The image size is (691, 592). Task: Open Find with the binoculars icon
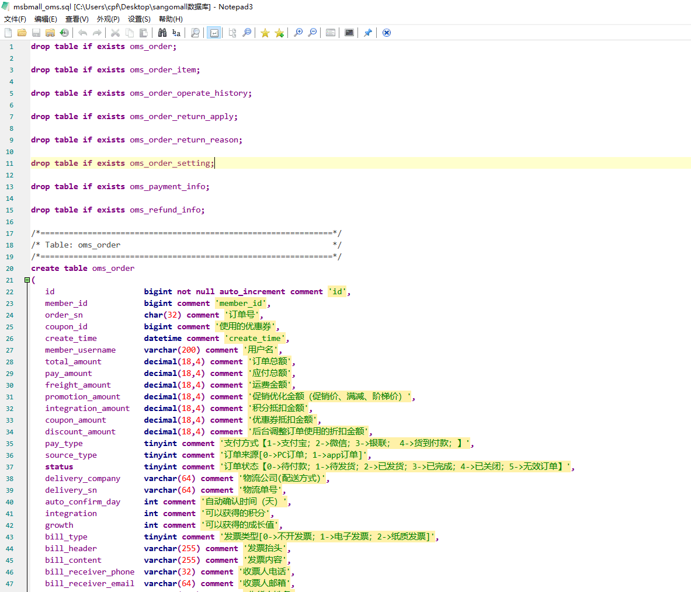tap(162, 33)
